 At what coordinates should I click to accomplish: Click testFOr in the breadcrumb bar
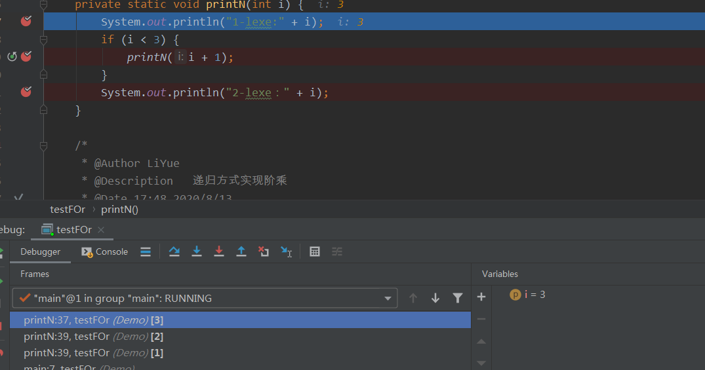pyautogui.click(x=68, y=210)
